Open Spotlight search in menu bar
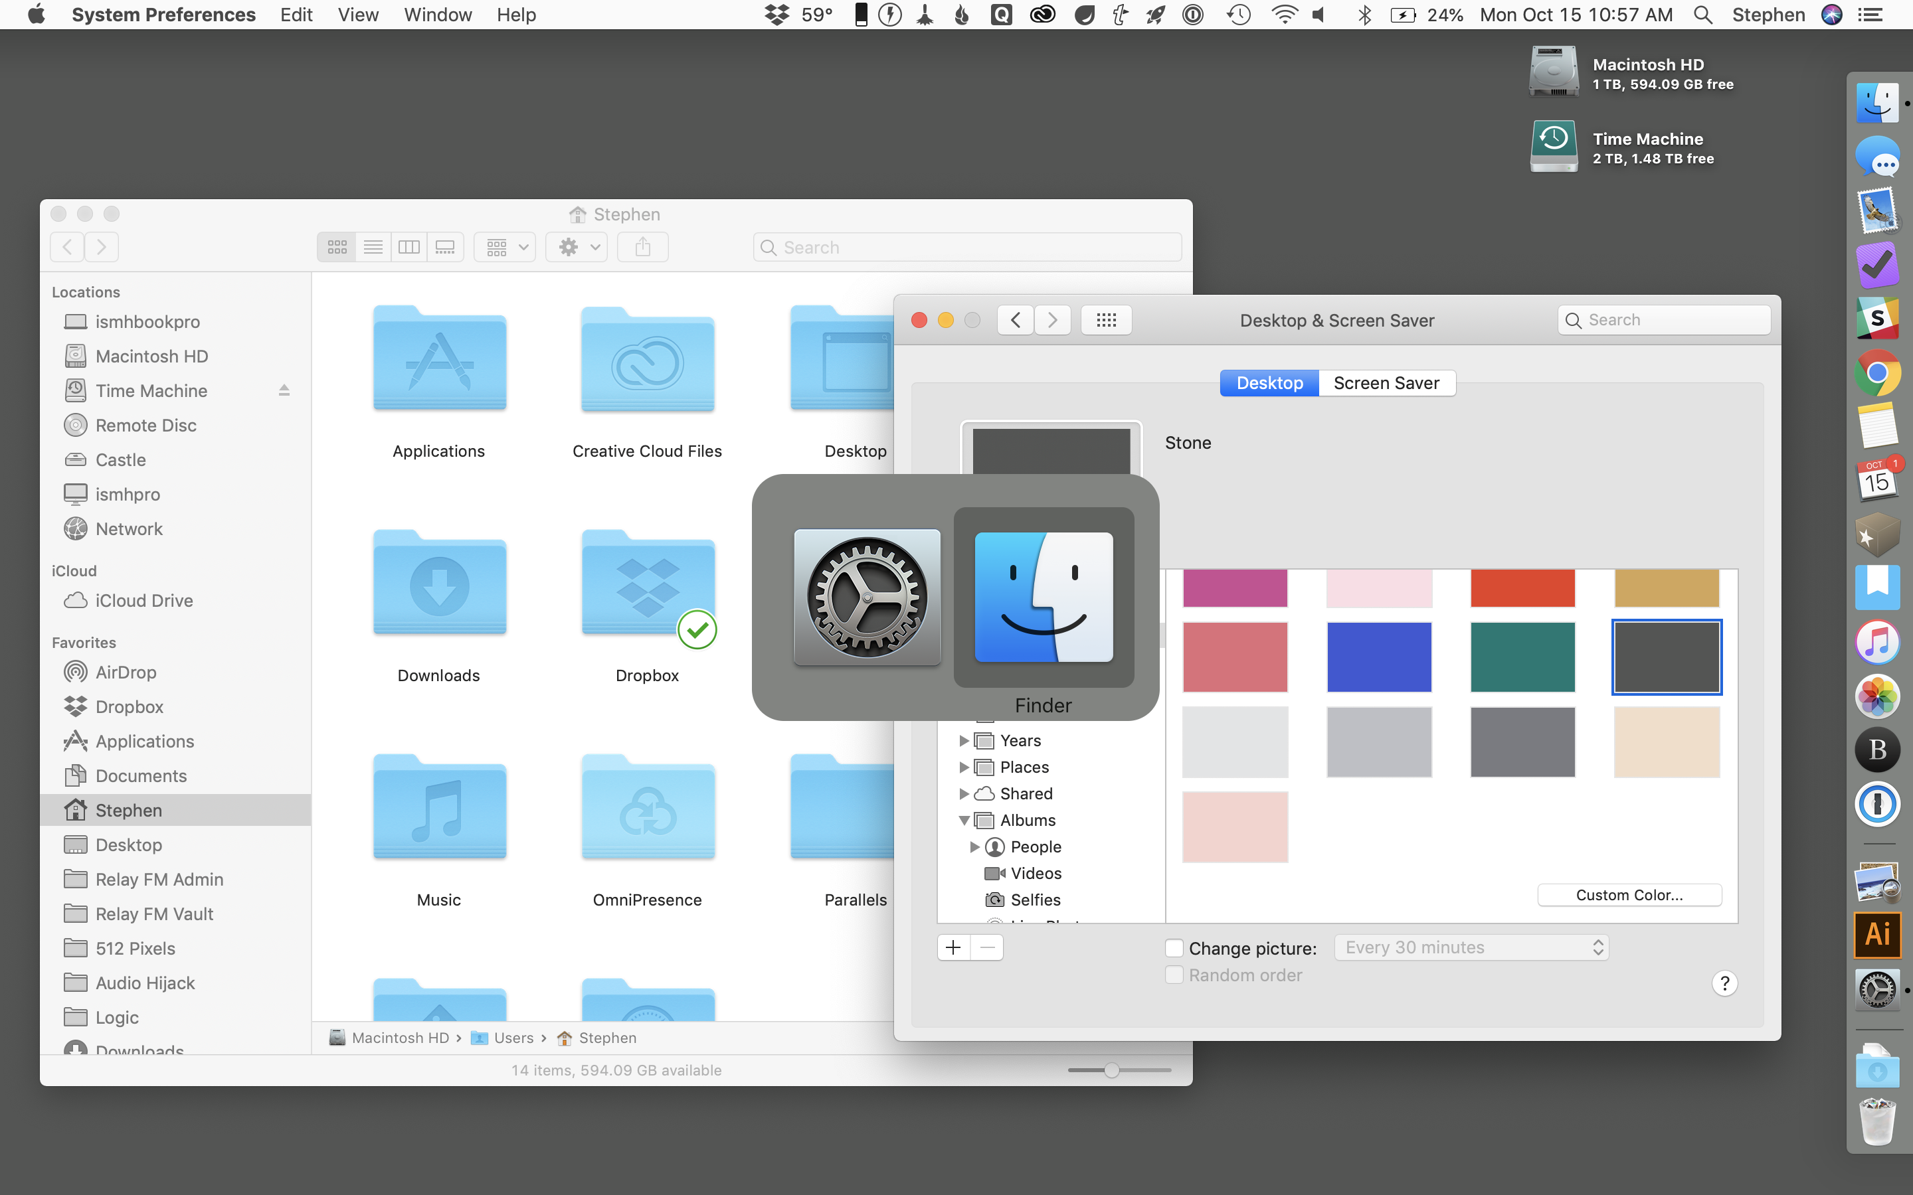This screenshot has height=1195, width=1913. click(x=1704, y=15)
